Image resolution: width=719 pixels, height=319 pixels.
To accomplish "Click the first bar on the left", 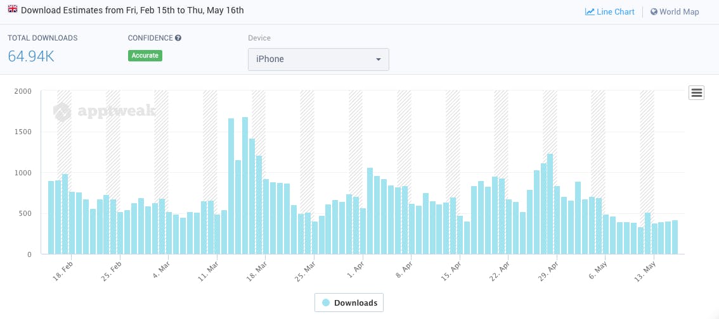I will pyautogui.click(x=51, y=218).
